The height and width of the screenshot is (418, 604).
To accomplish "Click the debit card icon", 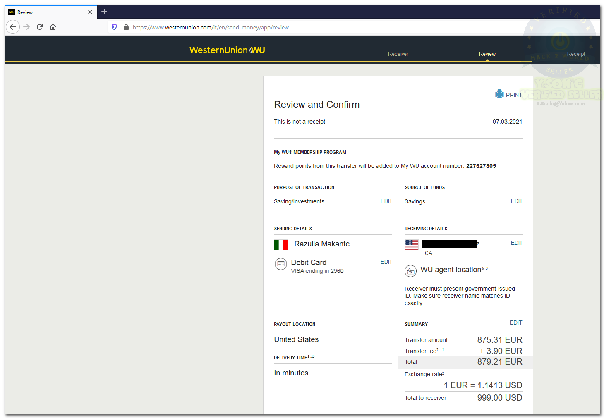I will (281, 264).
